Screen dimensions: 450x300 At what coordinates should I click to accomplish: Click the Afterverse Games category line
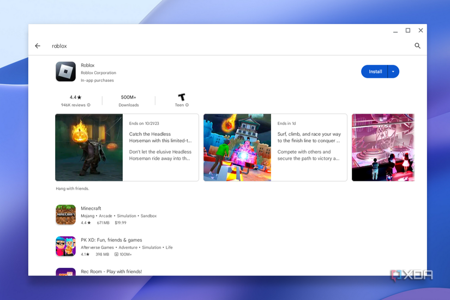click(x=127, y=248)
